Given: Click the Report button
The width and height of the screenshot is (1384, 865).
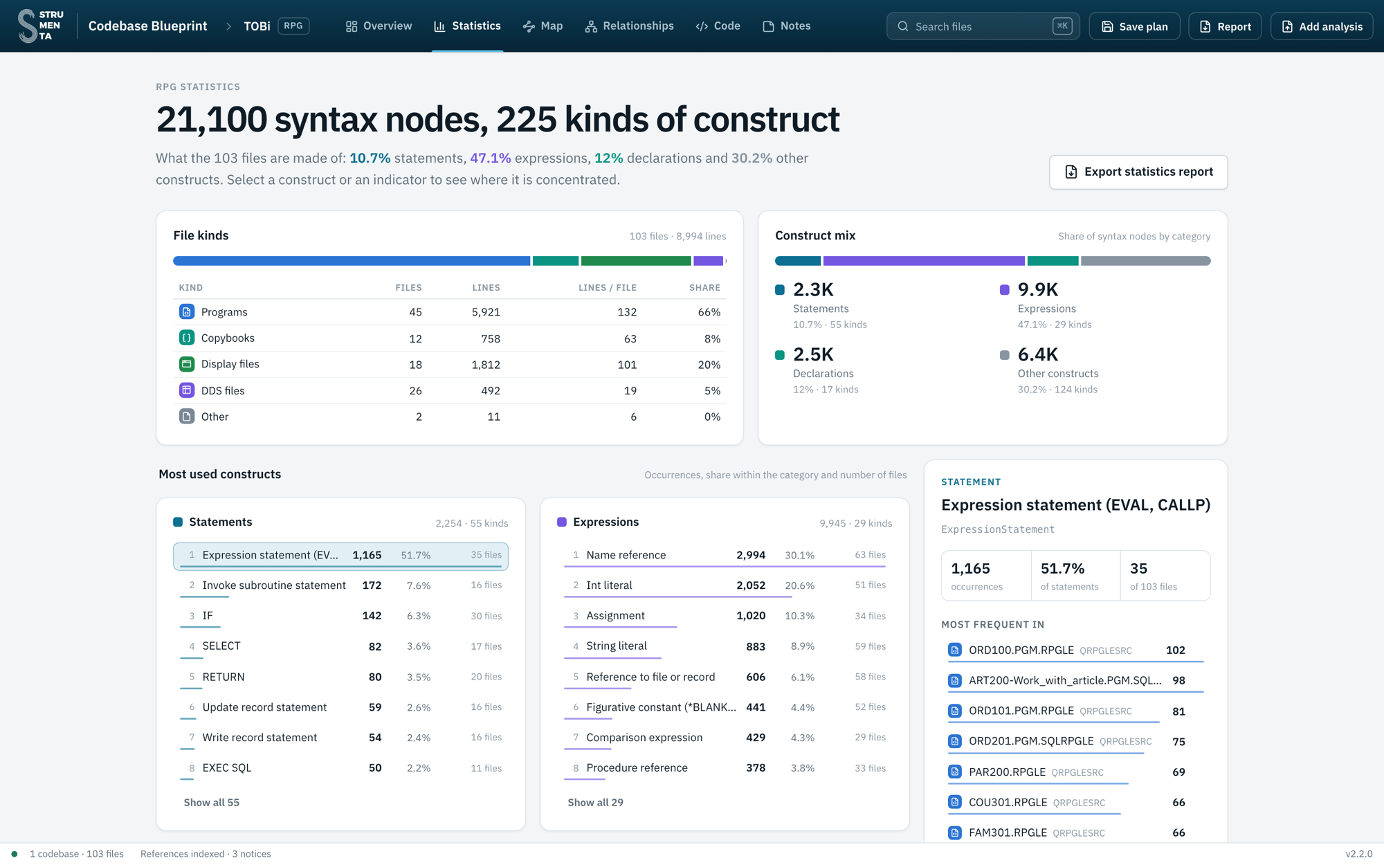Looking at the screenshot, I should [x=1225, y=26].
